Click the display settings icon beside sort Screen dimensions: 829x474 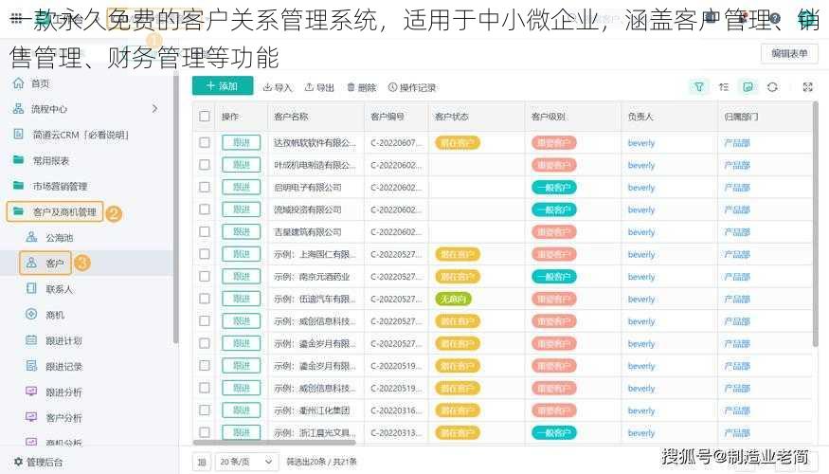[x=748, y=87]
